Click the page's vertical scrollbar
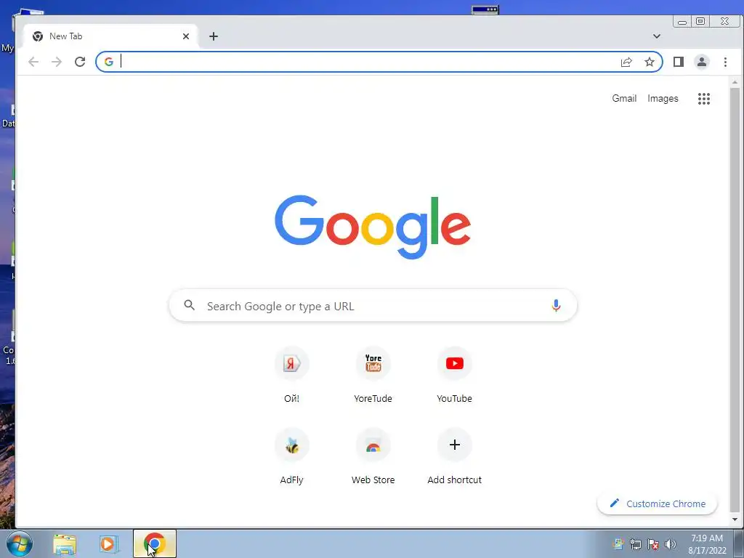 735,299
